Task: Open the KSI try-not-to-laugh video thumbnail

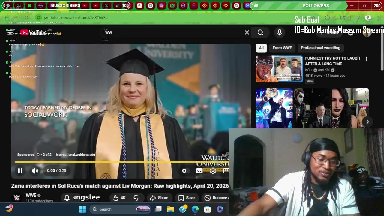Action: pyautogui.click(x=279, y=69)
